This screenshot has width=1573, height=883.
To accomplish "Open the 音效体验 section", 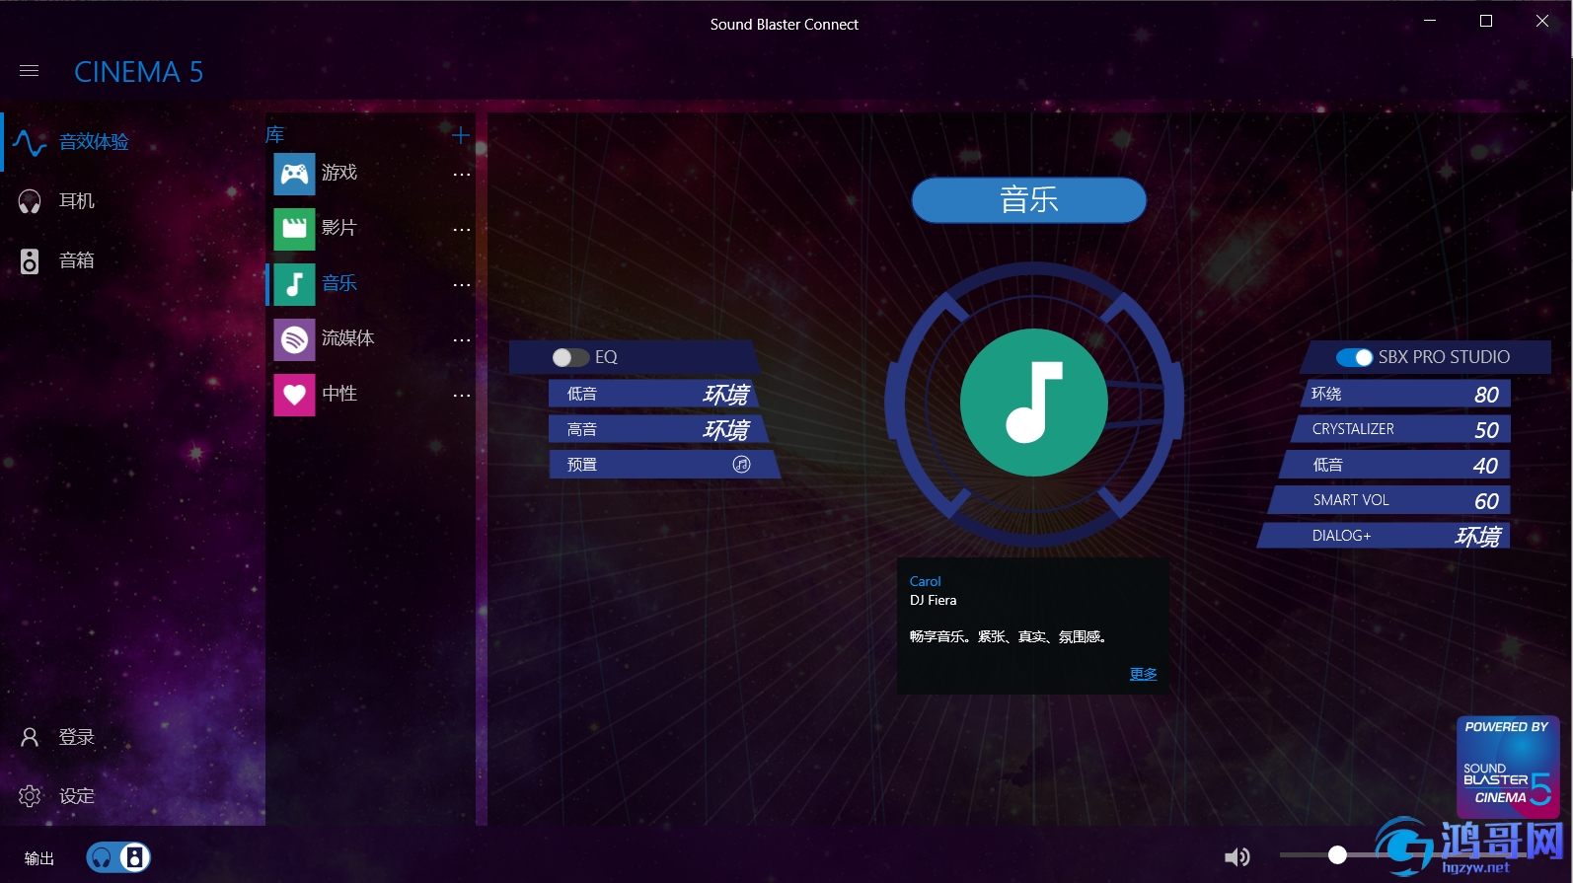I will tap(94, 142).
